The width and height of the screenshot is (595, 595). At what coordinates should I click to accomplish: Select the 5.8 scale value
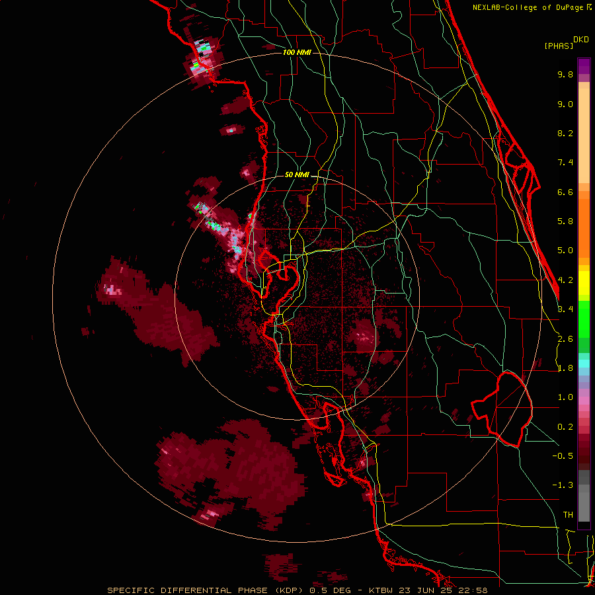coord(565,221)
